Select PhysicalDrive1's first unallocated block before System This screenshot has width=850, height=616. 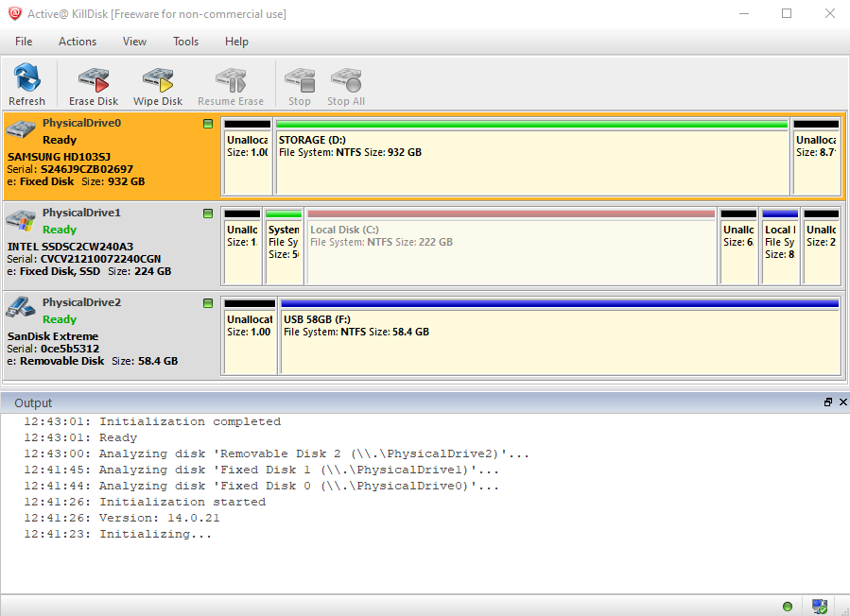(x=242, y=247)
